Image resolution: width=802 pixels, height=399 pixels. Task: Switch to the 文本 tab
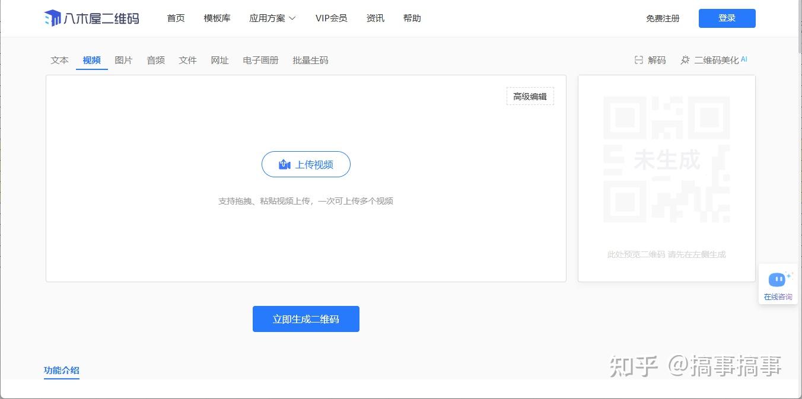60,60
